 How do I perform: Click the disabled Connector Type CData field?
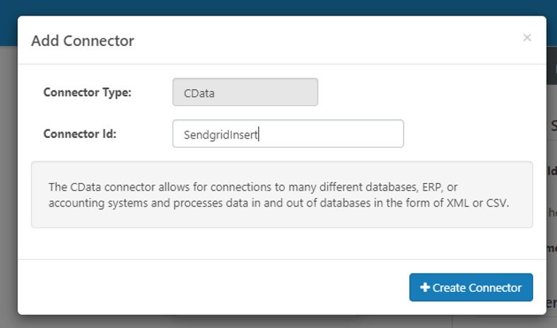(245, 92)
